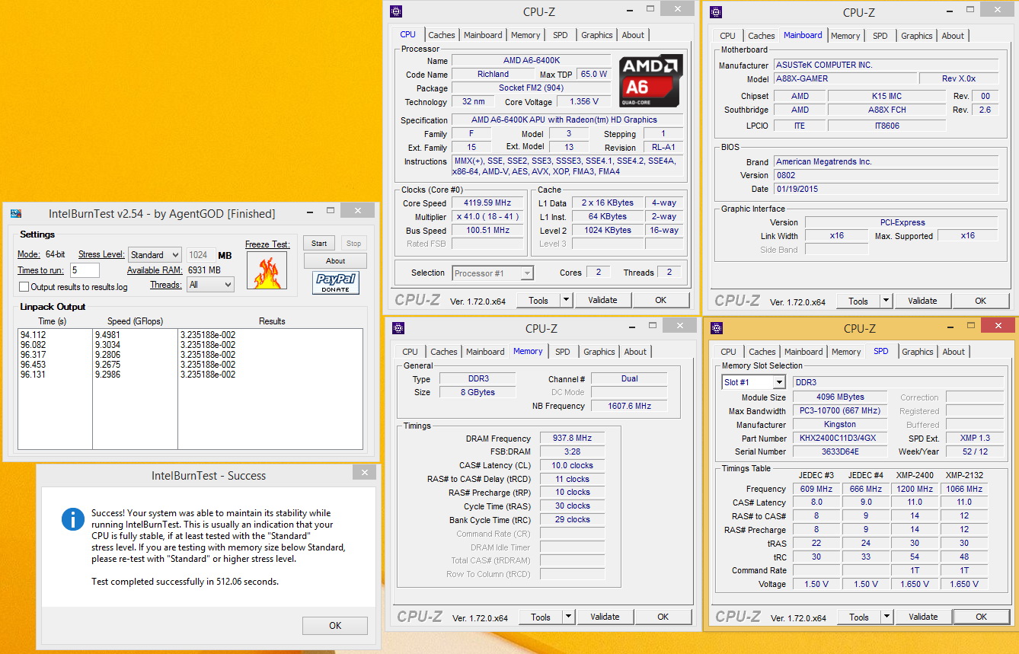The width and height of the screenshot is (1019, 654).
Task: Click the CPU-Z icon in CPU tab window title bar
Action: (395, 11)
